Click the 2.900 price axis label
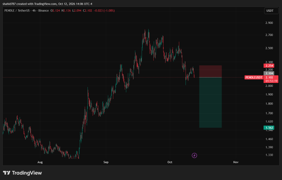Screen dimensions: 282x180 pos(269,23)
